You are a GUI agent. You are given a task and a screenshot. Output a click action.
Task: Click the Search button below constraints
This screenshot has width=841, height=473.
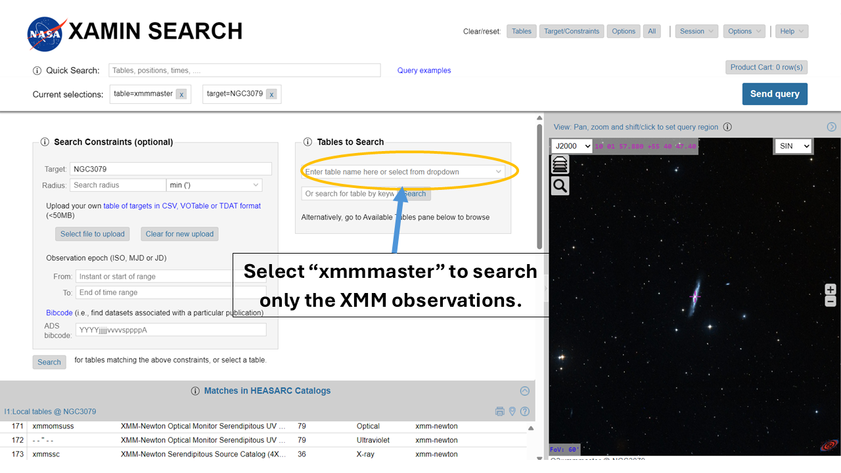coord(49,362)
